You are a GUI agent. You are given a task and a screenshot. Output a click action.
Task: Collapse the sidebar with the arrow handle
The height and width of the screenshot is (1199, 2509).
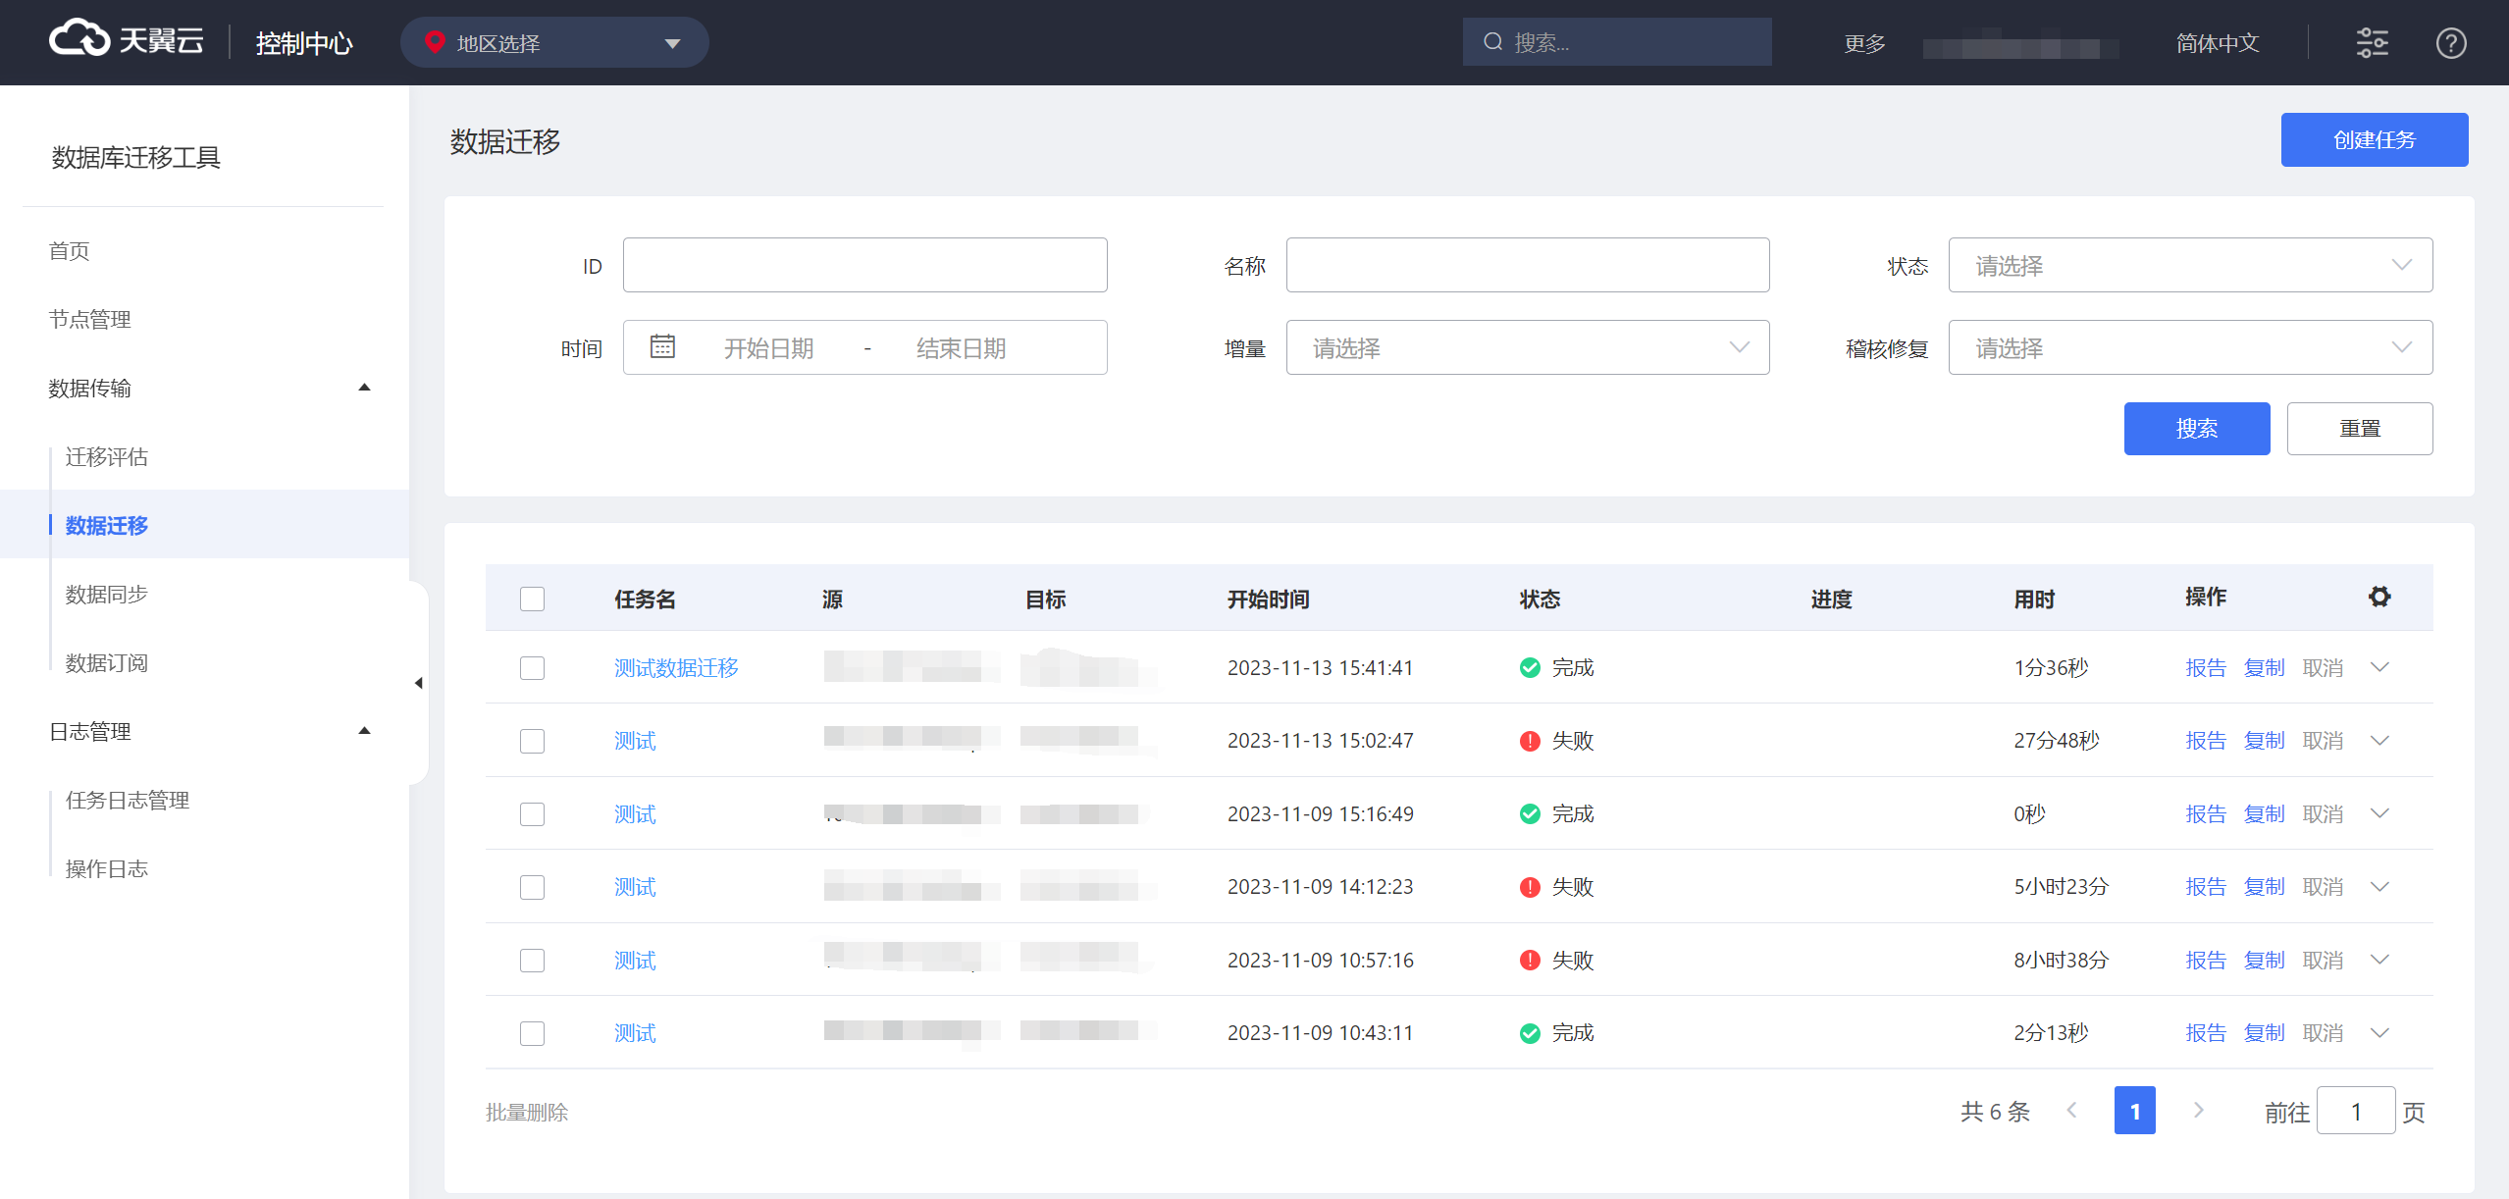(x=419, y=683)
